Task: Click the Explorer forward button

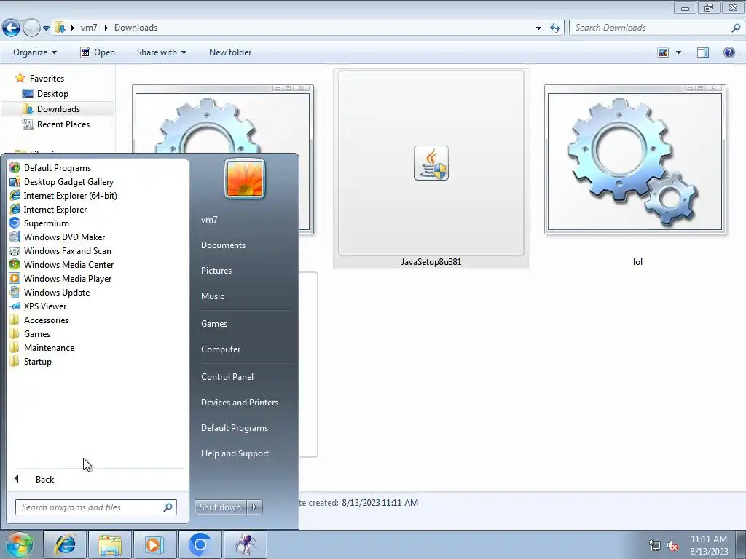Action: (x=31, y=28)
